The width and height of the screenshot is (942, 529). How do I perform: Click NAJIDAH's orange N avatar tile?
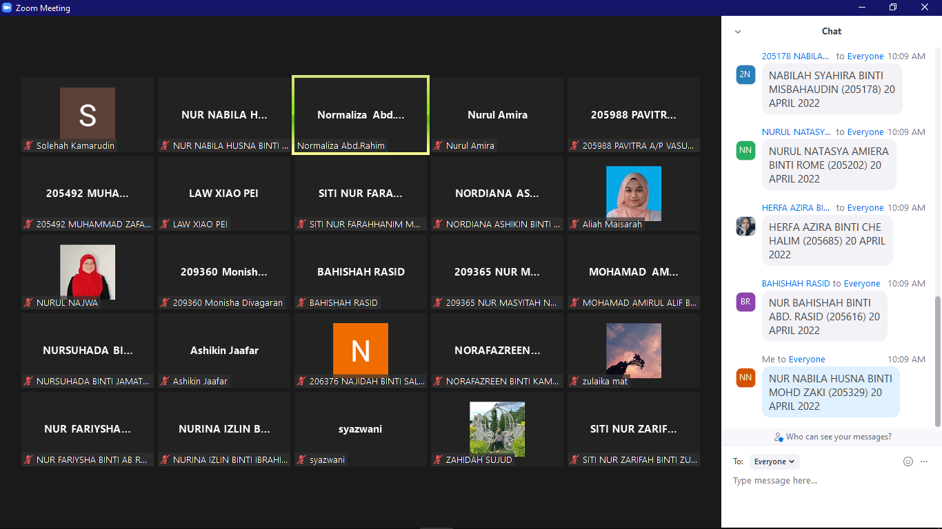pos(361,349)
